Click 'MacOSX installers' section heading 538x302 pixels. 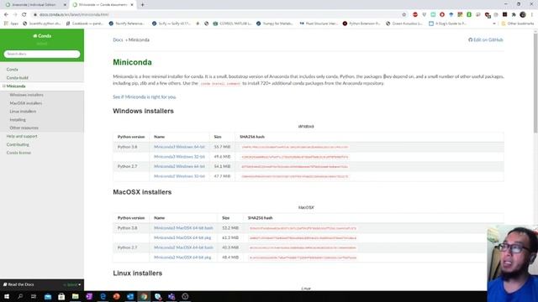pos(142,192)
